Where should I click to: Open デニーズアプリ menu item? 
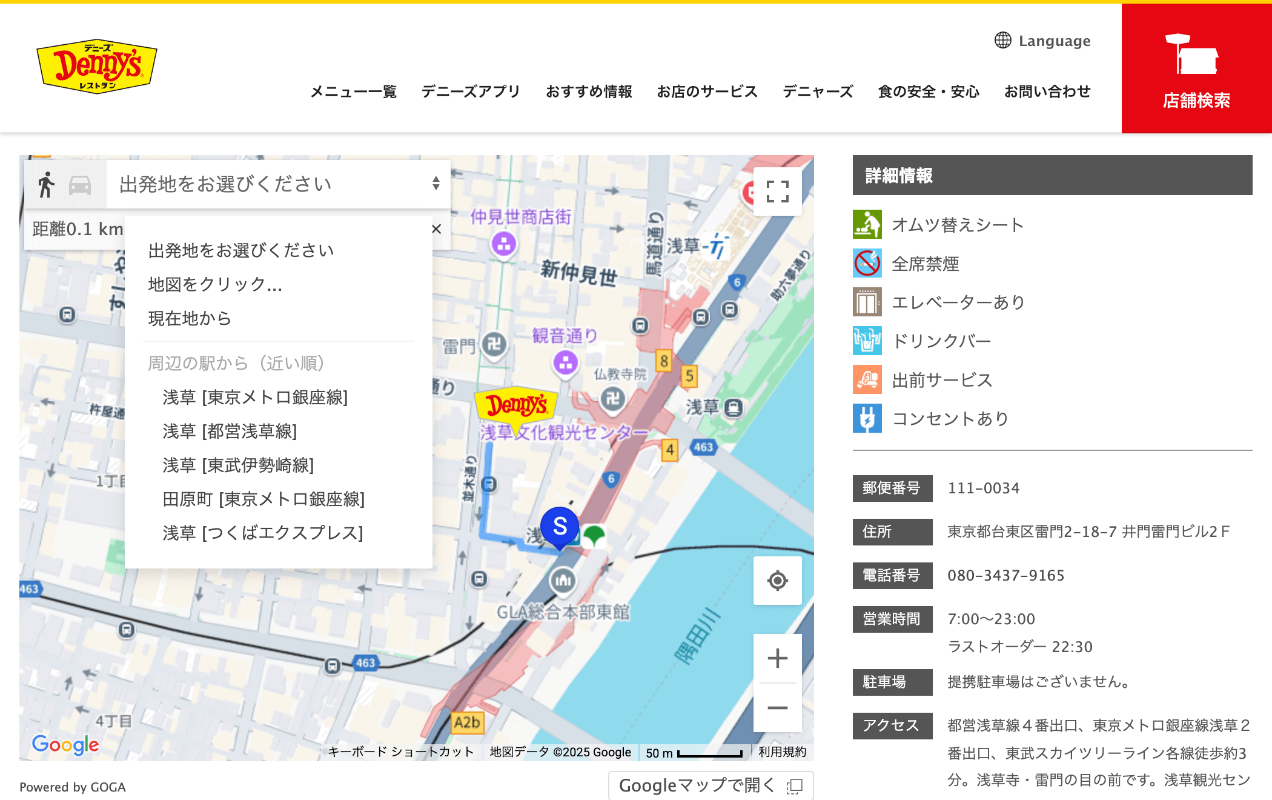click(471, 92)
